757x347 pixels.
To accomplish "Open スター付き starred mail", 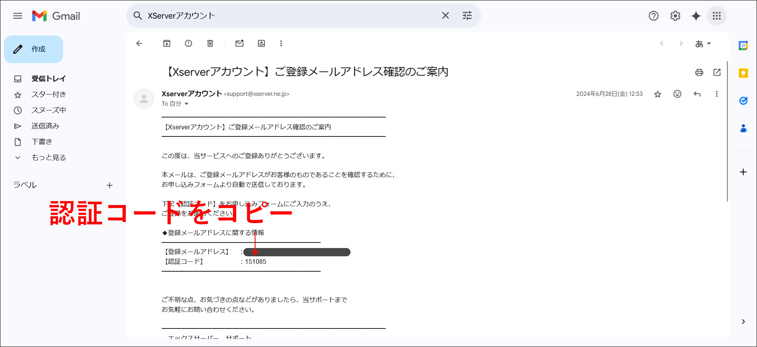I will pyautogui.click(x=49, y=94).
